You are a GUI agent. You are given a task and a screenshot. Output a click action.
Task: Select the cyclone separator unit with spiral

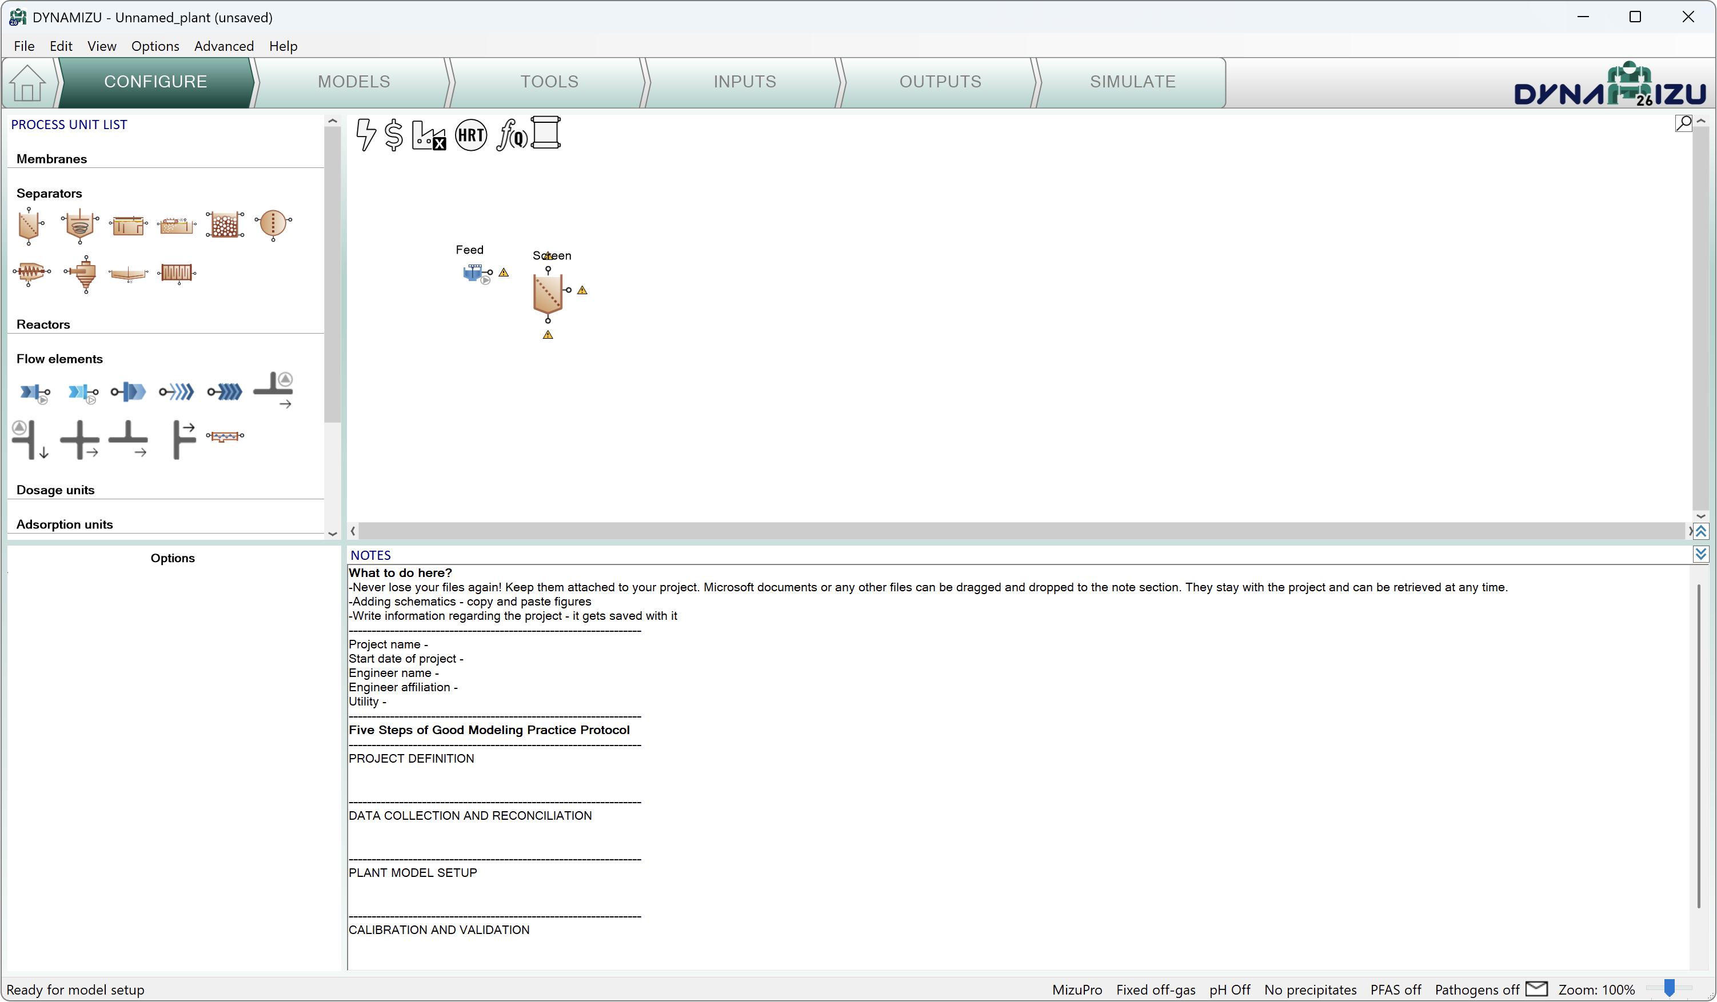(x=79, y=225)
